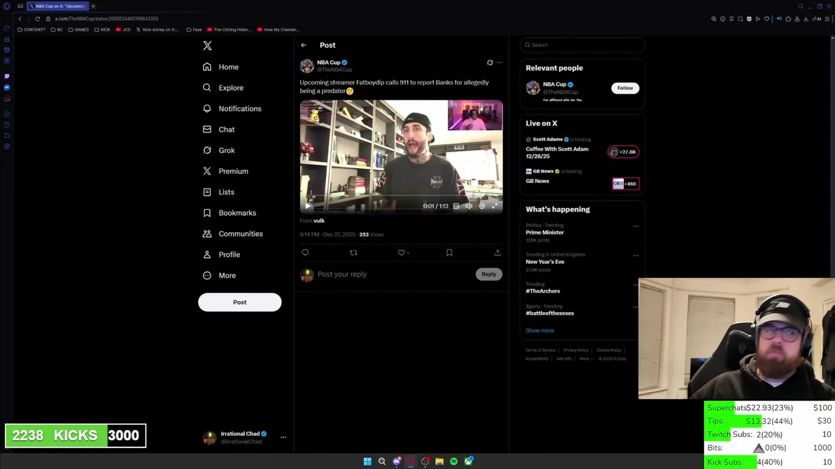Open 'The Chilling Histor...' bookmark

coord(229,29)
